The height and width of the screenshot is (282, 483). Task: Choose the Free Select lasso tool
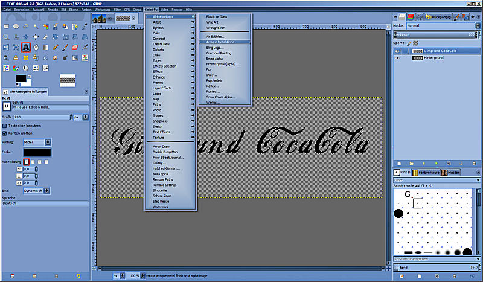pyautogui.click(x=26, y=27)
